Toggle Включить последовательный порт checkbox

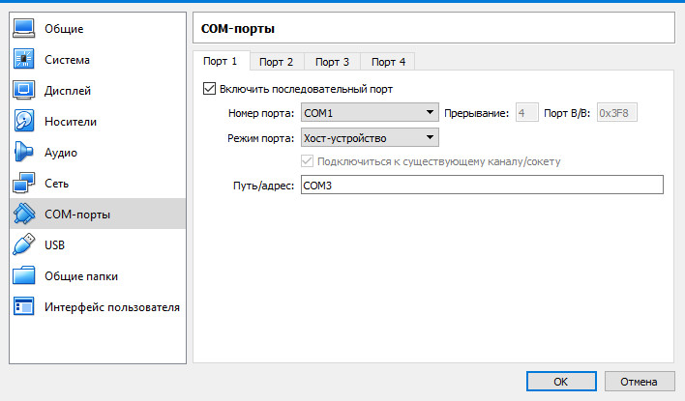tap(209, 89)
